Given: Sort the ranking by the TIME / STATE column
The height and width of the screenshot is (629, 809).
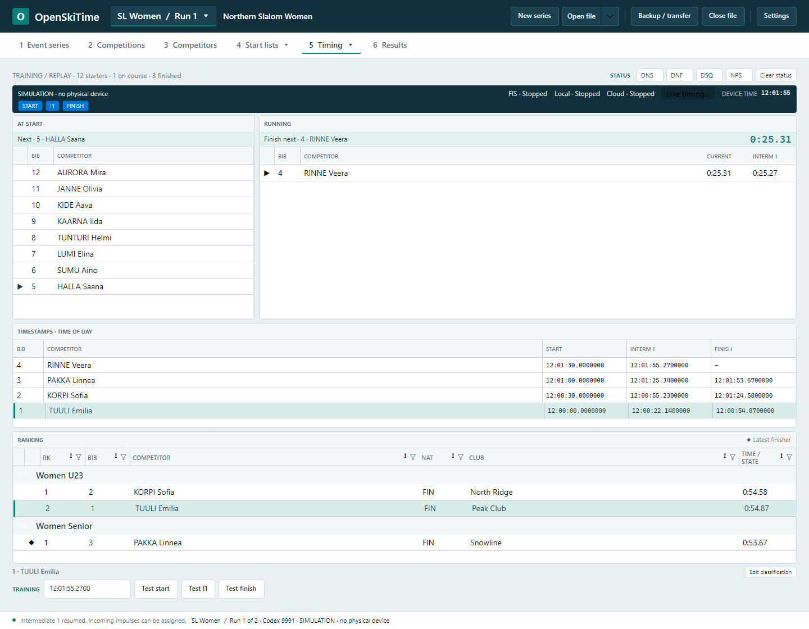Looking at the screenshot, I should (781, 456).
